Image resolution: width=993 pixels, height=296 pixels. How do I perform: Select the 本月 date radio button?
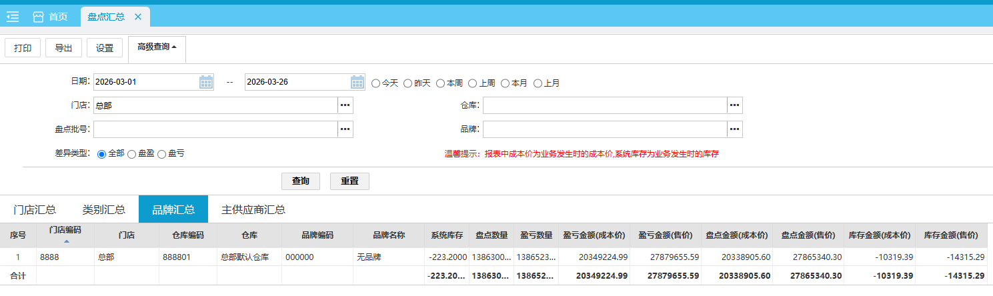coord(506,83)
